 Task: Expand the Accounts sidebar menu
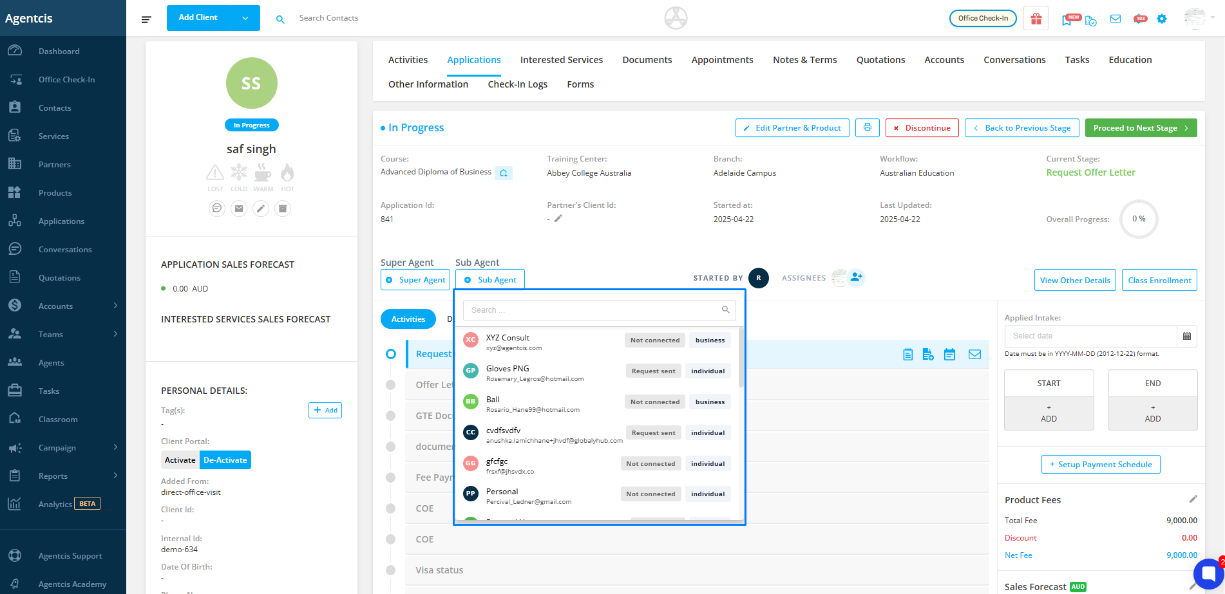(x=115, y=306)
